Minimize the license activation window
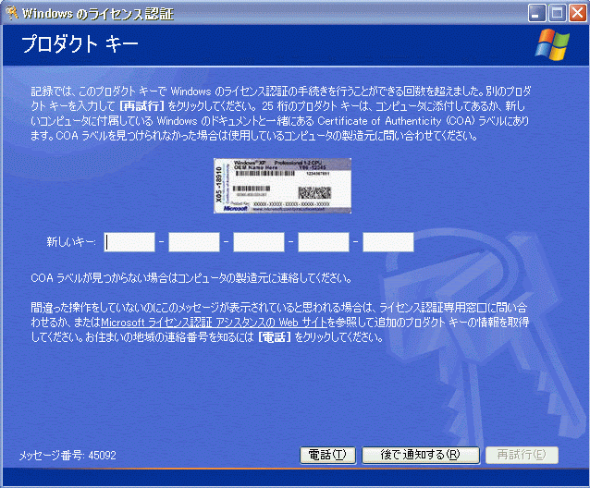Screen dimensions: 590x488 537,14
